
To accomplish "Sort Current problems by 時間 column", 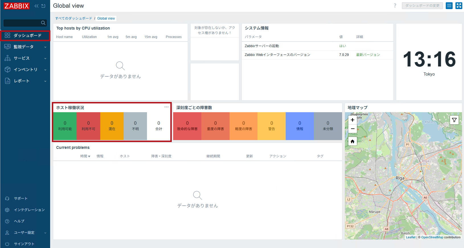I will tap(85, 156).
